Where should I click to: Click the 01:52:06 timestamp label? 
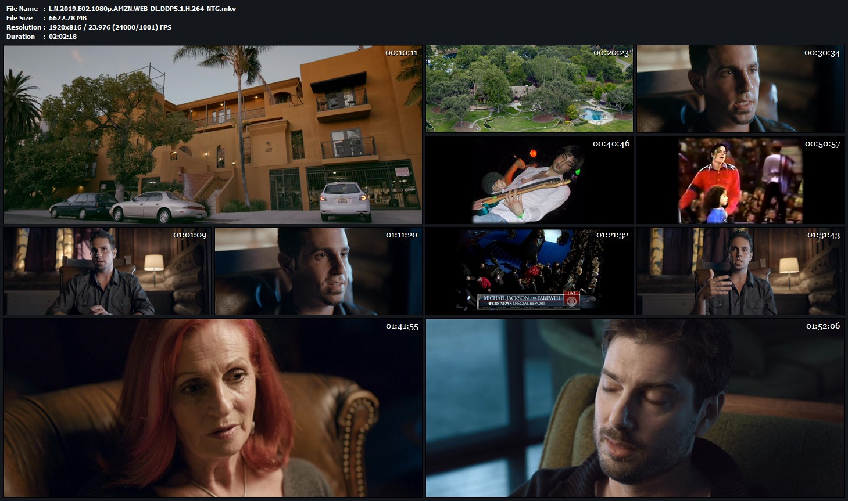tap(822, 326)
